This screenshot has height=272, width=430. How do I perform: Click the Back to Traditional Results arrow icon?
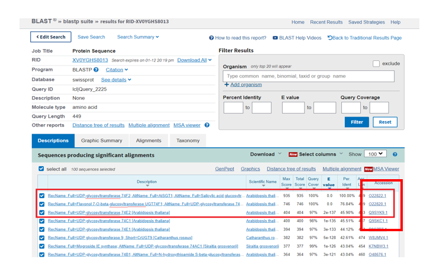click(330, 38)
